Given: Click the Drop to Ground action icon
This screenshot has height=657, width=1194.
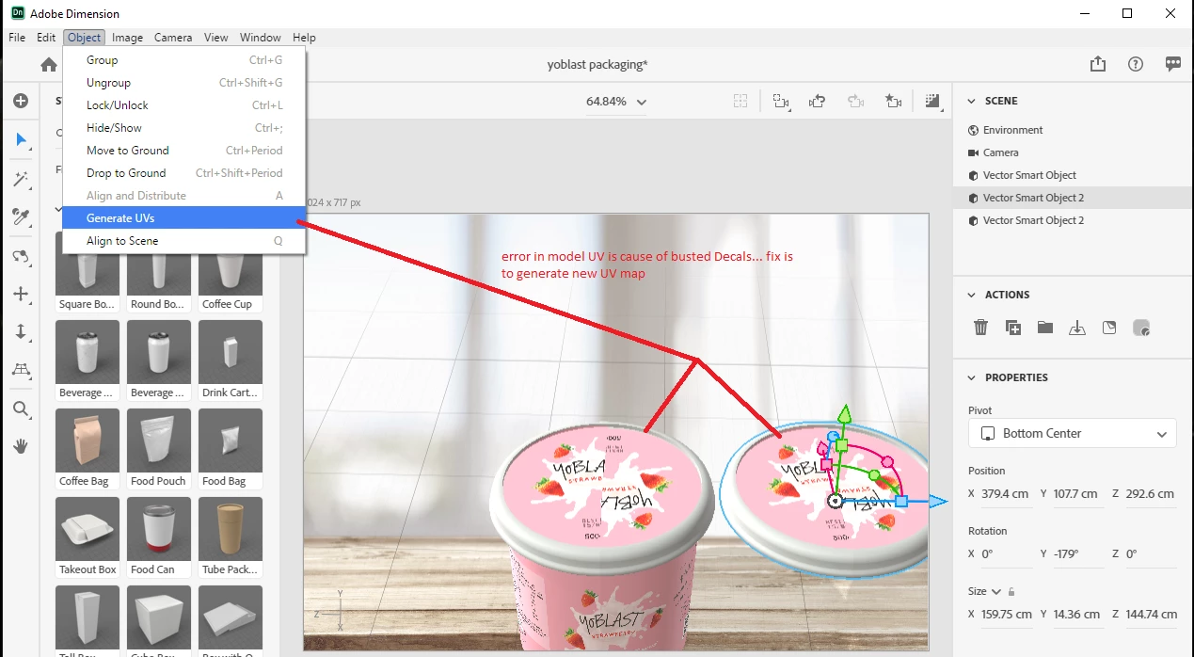Looking at the screenshot, I should (1077, 328).
